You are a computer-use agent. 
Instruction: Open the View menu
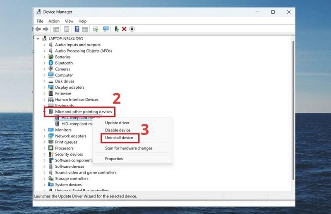(69, 21)
